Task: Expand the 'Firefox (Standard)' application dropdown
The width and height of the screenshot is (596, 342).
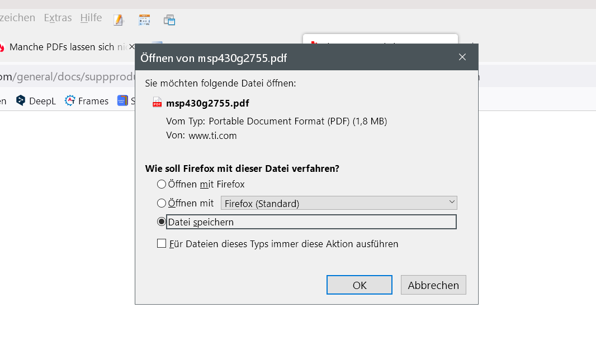Action: pyautogui.click(x=339, y=203)
